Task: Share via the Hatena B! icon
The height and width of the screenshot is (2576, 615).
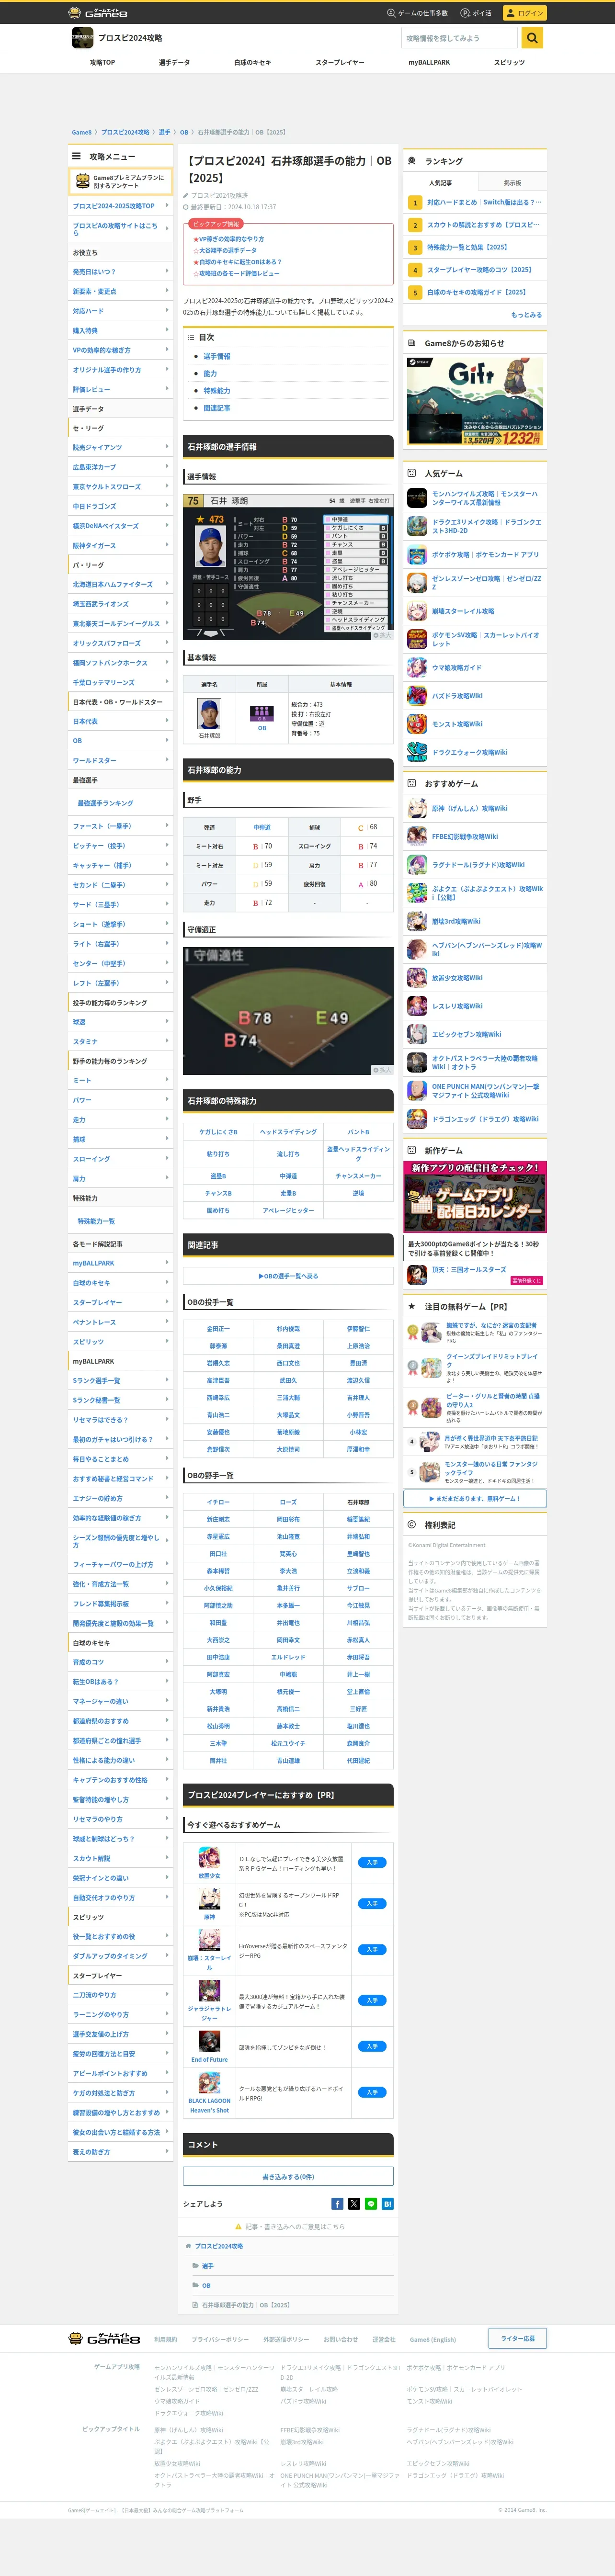Action: 387,2204
